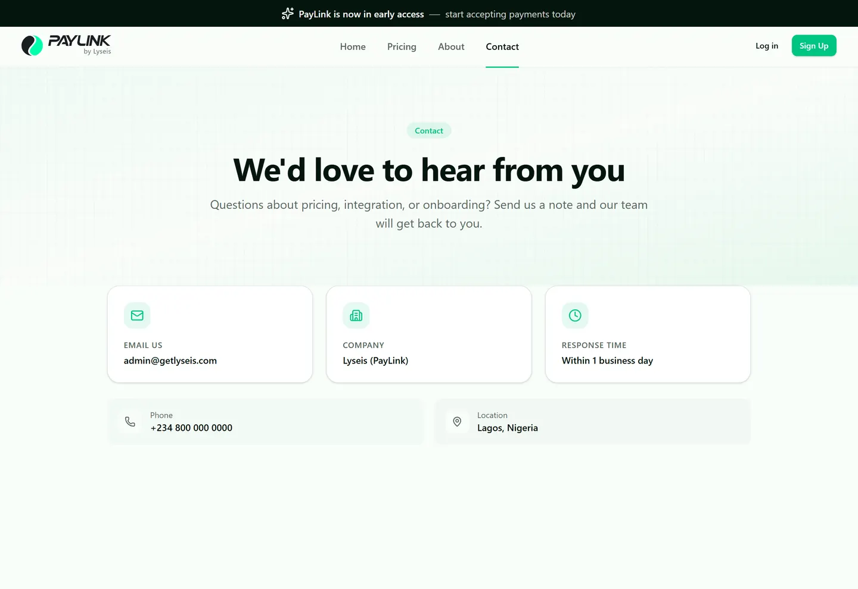
Task: Click the Log in link
Action: 767,46
